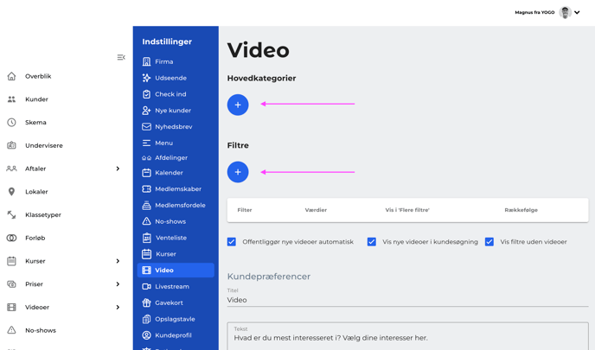Click the Klassetyper arrows icon

point(12,215)
